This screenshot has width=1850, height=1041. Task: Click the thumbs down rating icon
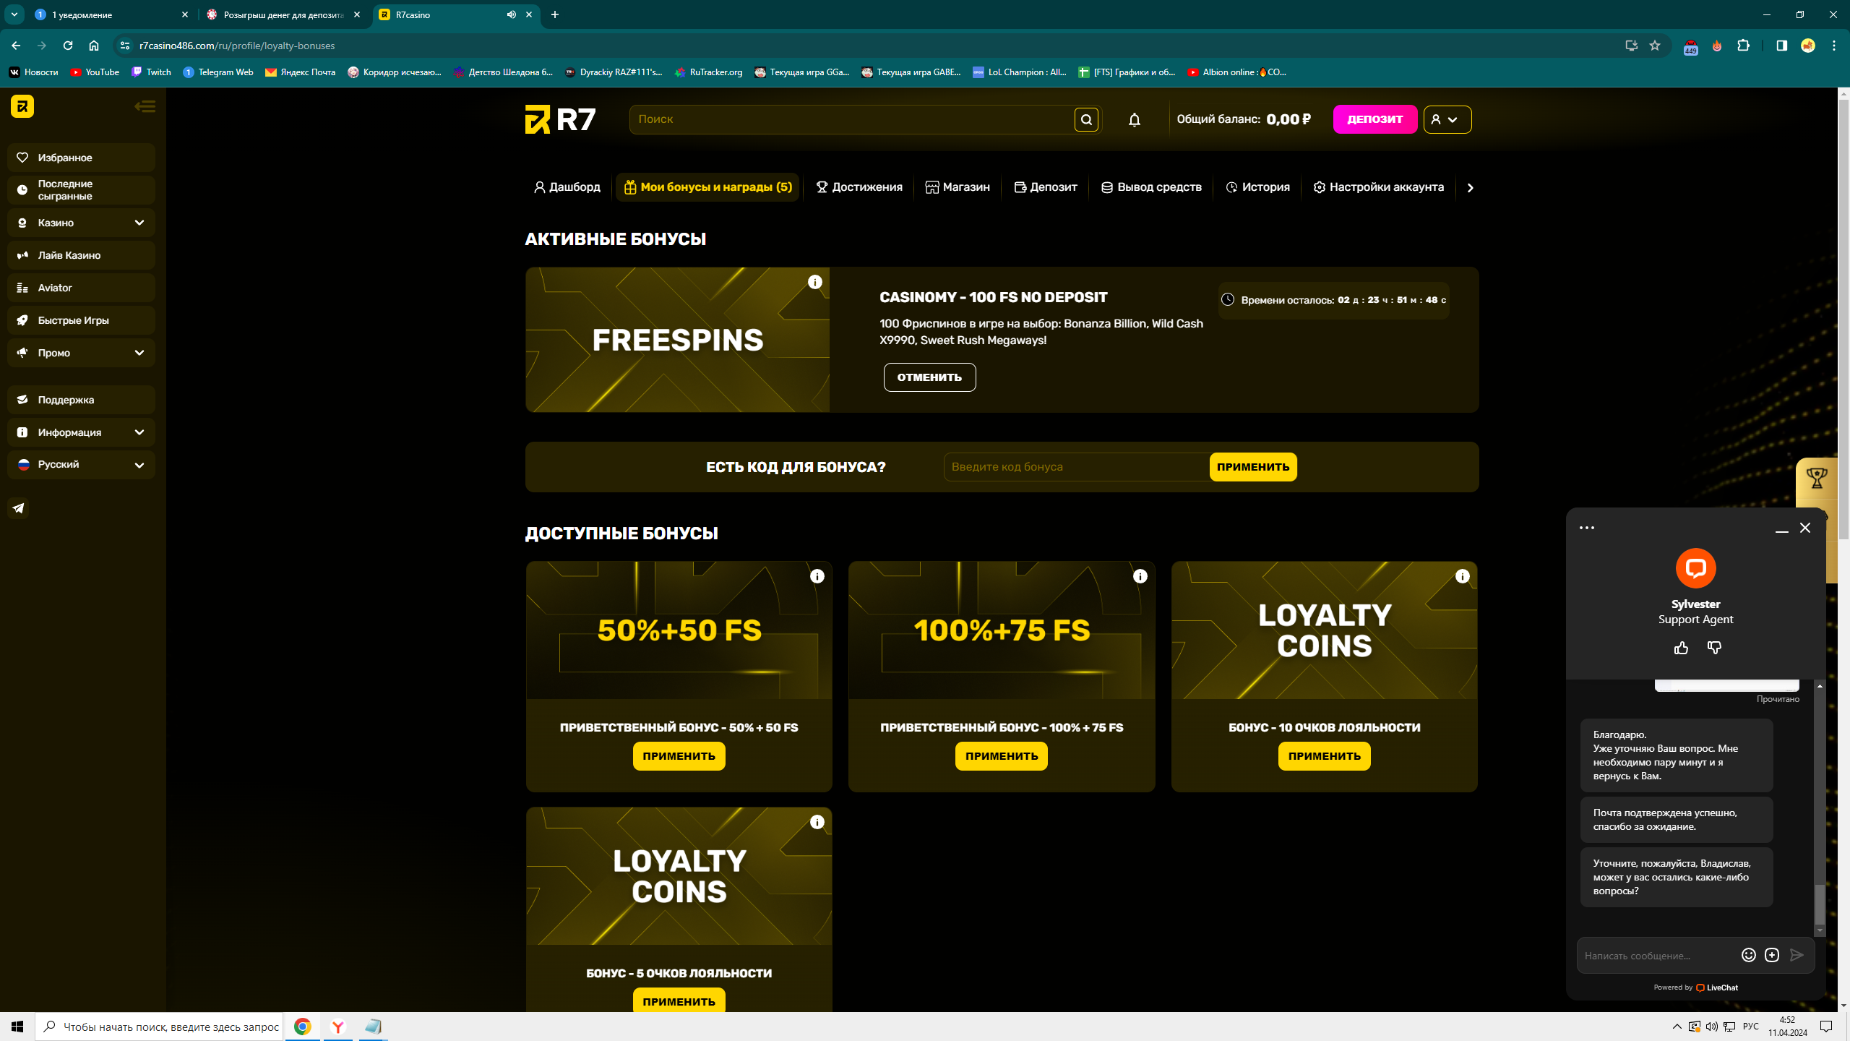(1714, 648)
